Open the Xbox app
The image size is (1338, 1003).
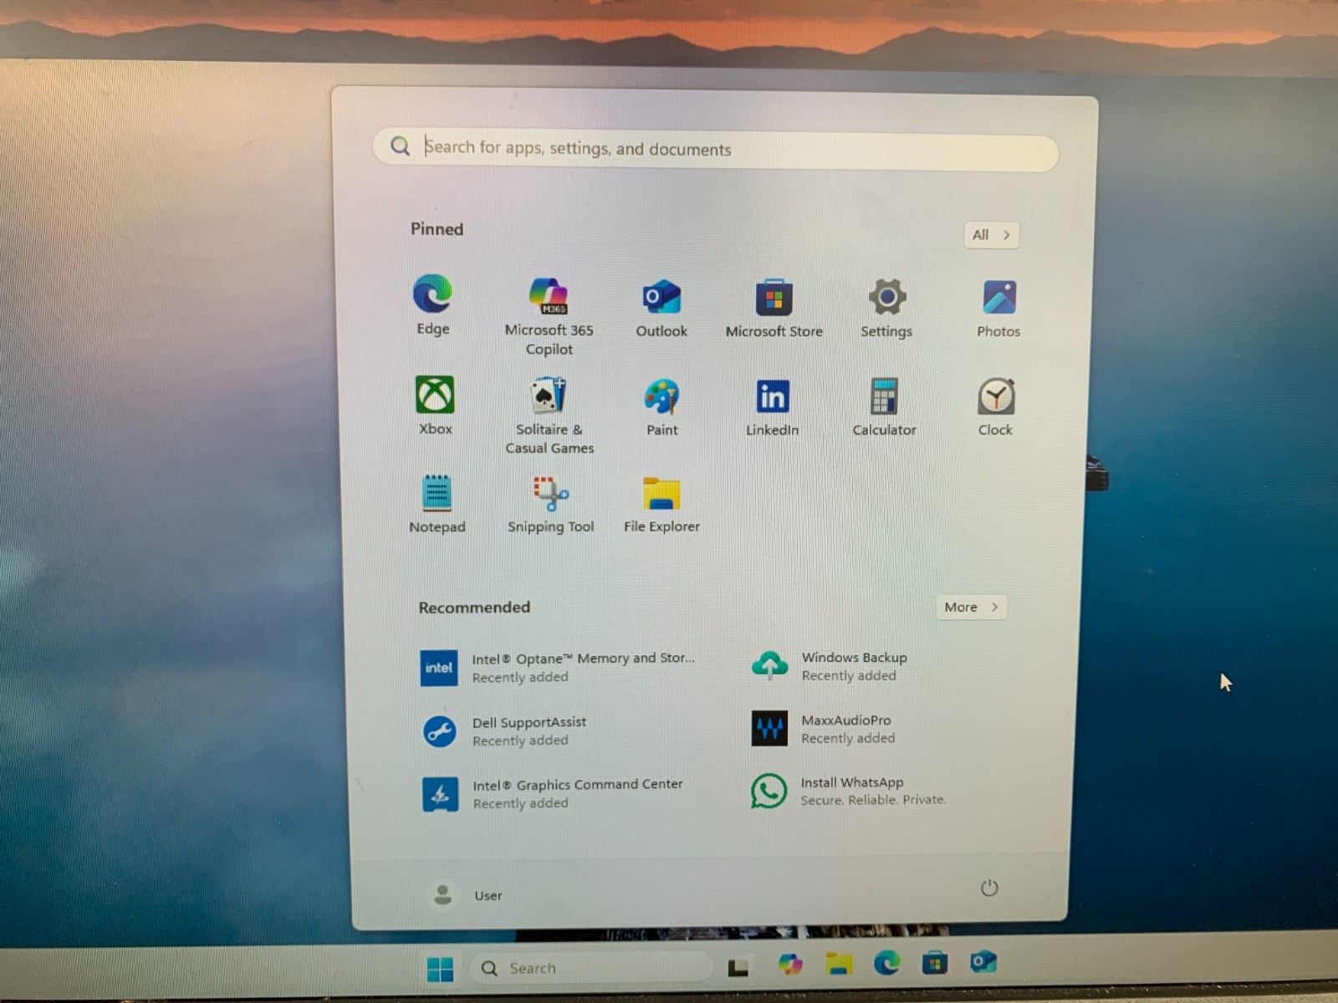(435, 405)
